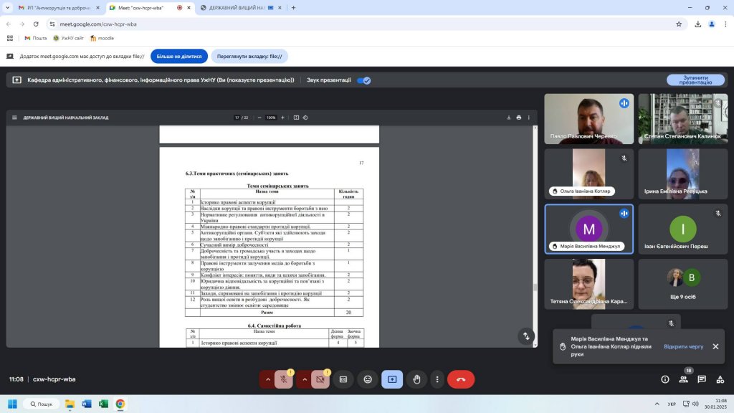Open the meeting details info icon
Screen dimensions: 734x413
point(665,379)
